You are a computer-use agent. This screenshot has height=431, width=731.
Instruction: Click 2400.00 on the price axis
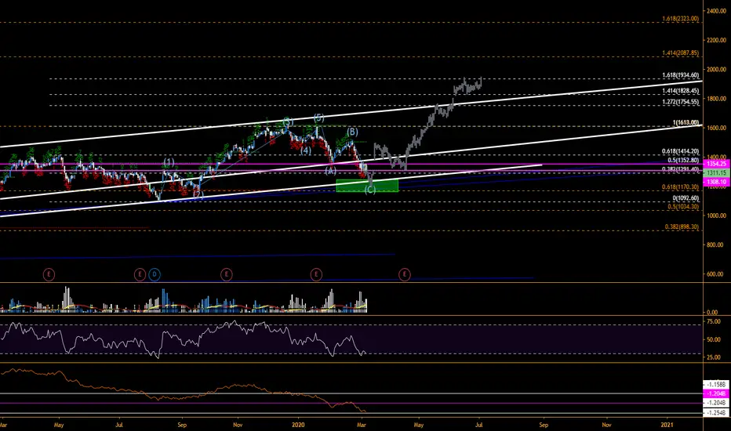tap(717, 11)
